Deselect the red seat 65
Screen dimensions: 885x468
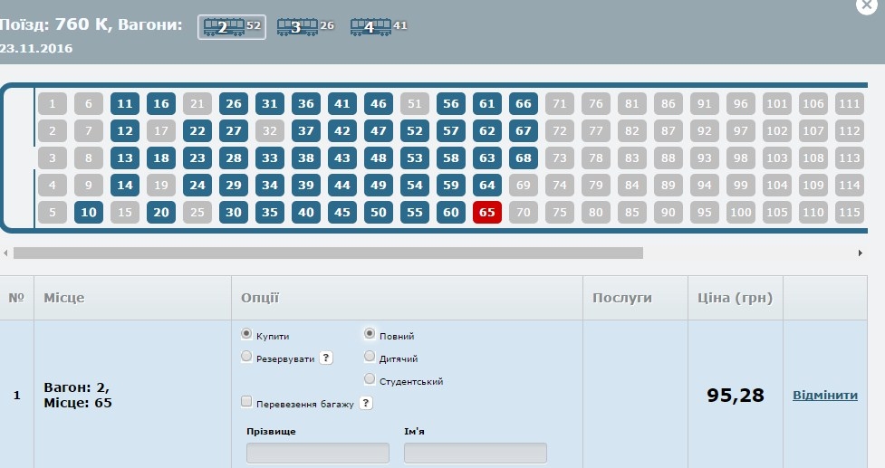click(487, 213)
